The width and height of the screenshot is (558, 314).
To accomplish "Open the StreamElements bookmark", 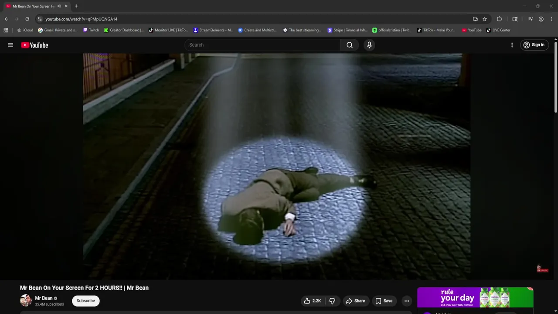I will pos(213,30).
